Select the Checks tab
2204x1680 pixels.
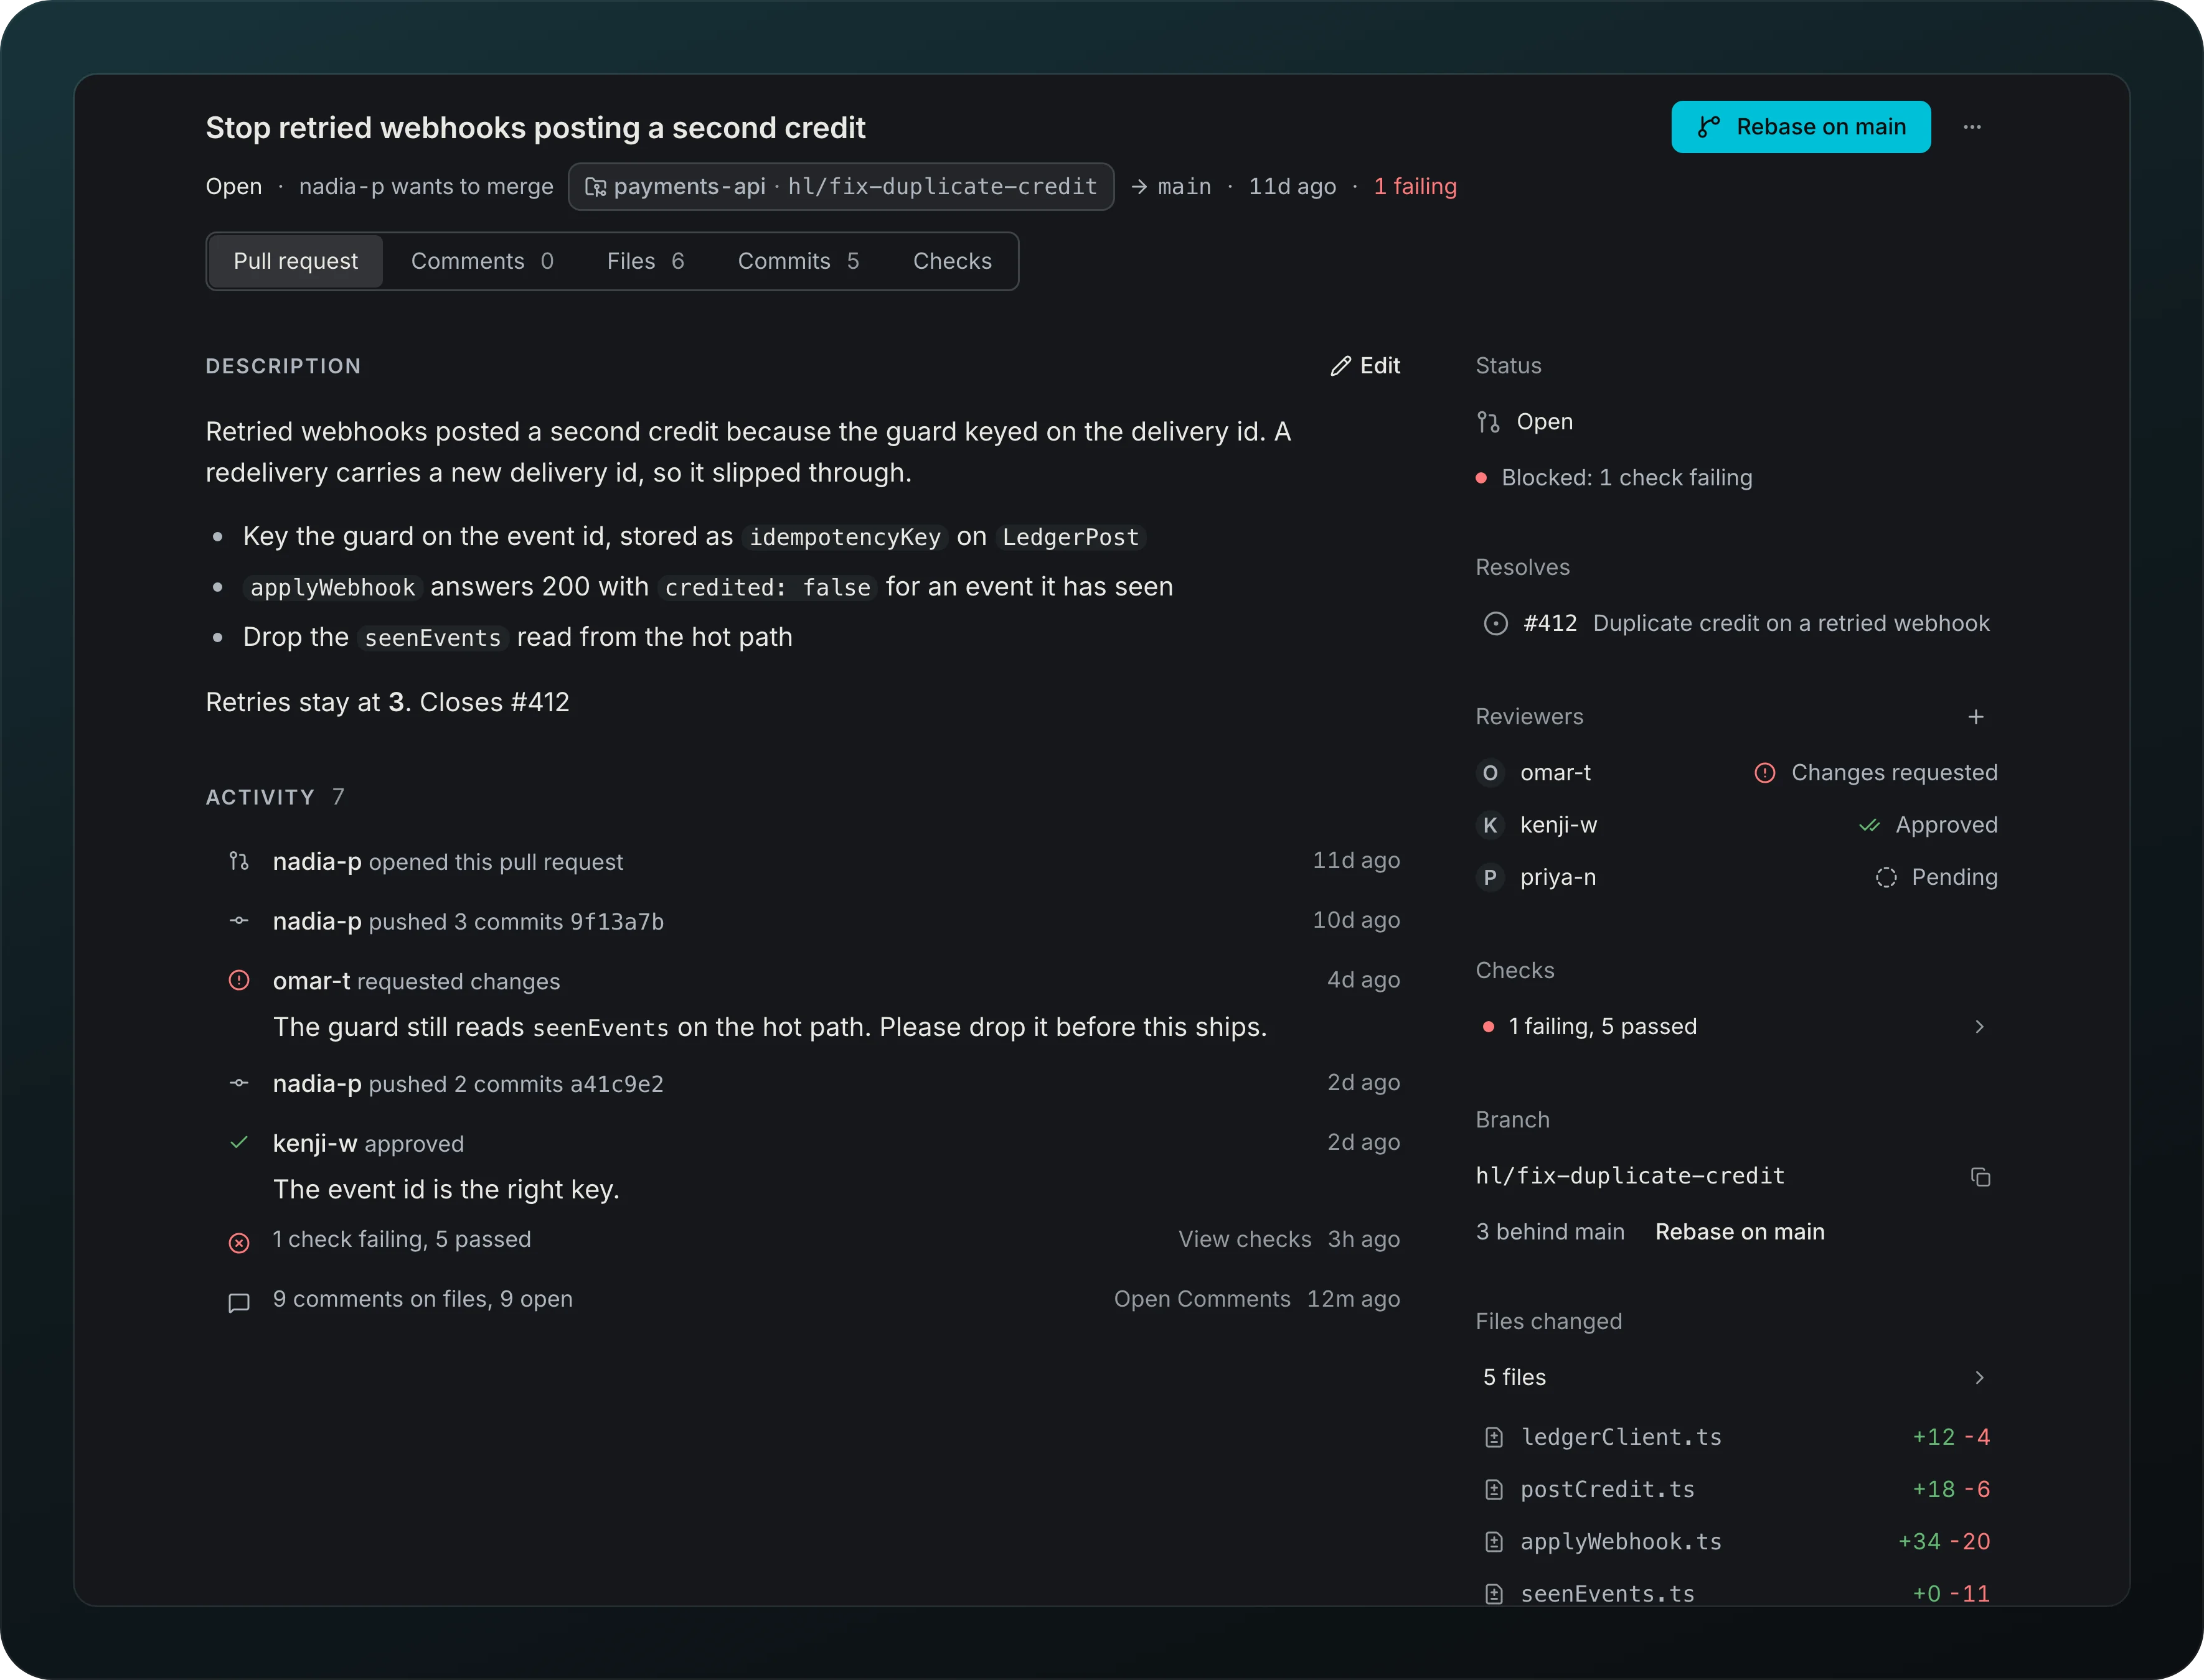pos(953,262)
